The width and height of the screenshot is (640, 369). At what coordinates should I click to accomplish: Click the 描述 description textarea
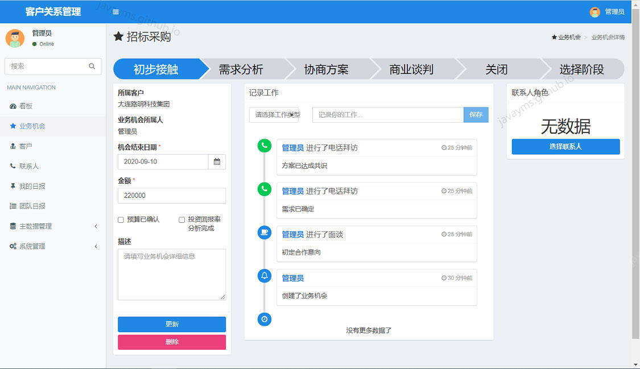click(x=172, y=275)
